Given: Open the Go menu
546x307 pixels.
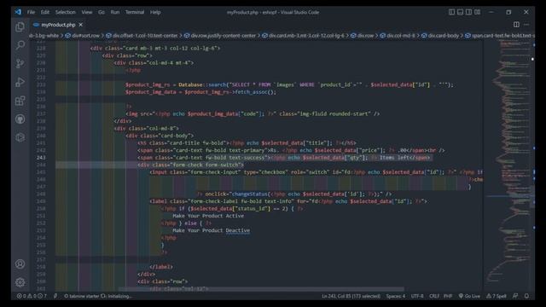Looking at the screenshot, I should (x=102, y=12).
